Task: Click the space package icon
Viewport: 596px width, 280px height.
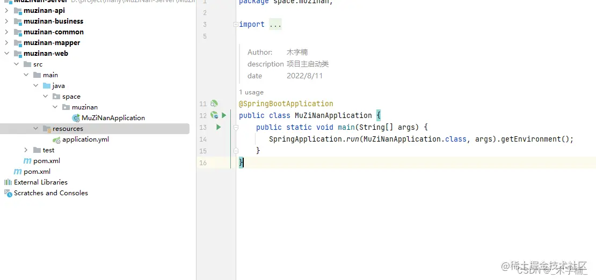Action: click(56, 97)
